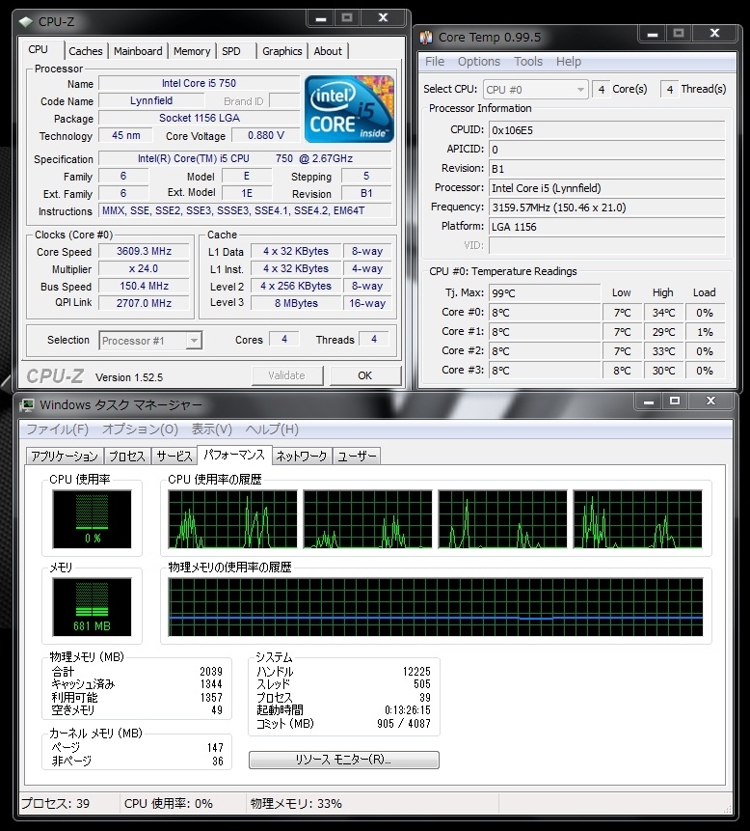Open the Options menu in Core Temp
Image resolution: width=750 pixels, height=831 pixels.
pos(479,62)
